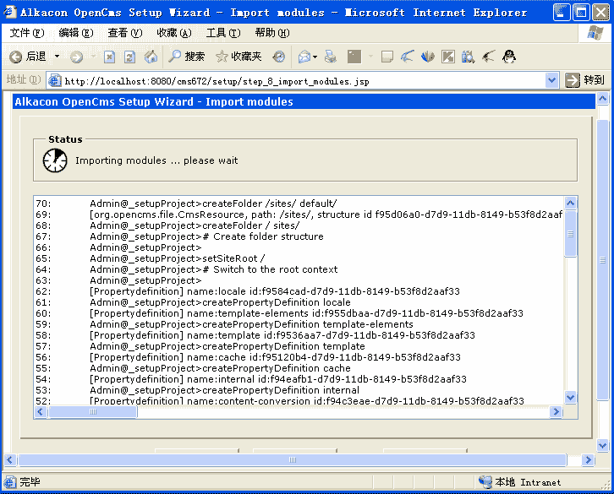Open the 收藏(A) Favorites menu
Viewport: 614px width, 494px height.
pos(174,33)
